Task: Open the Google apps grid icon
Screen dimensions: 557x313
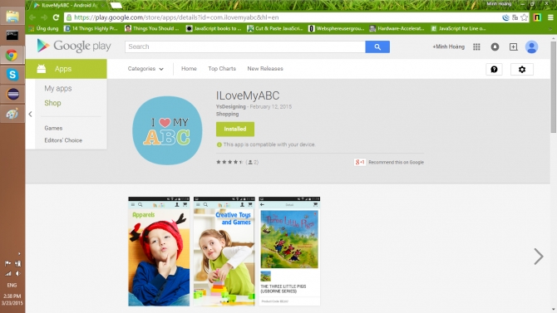Action: [476, 46]
